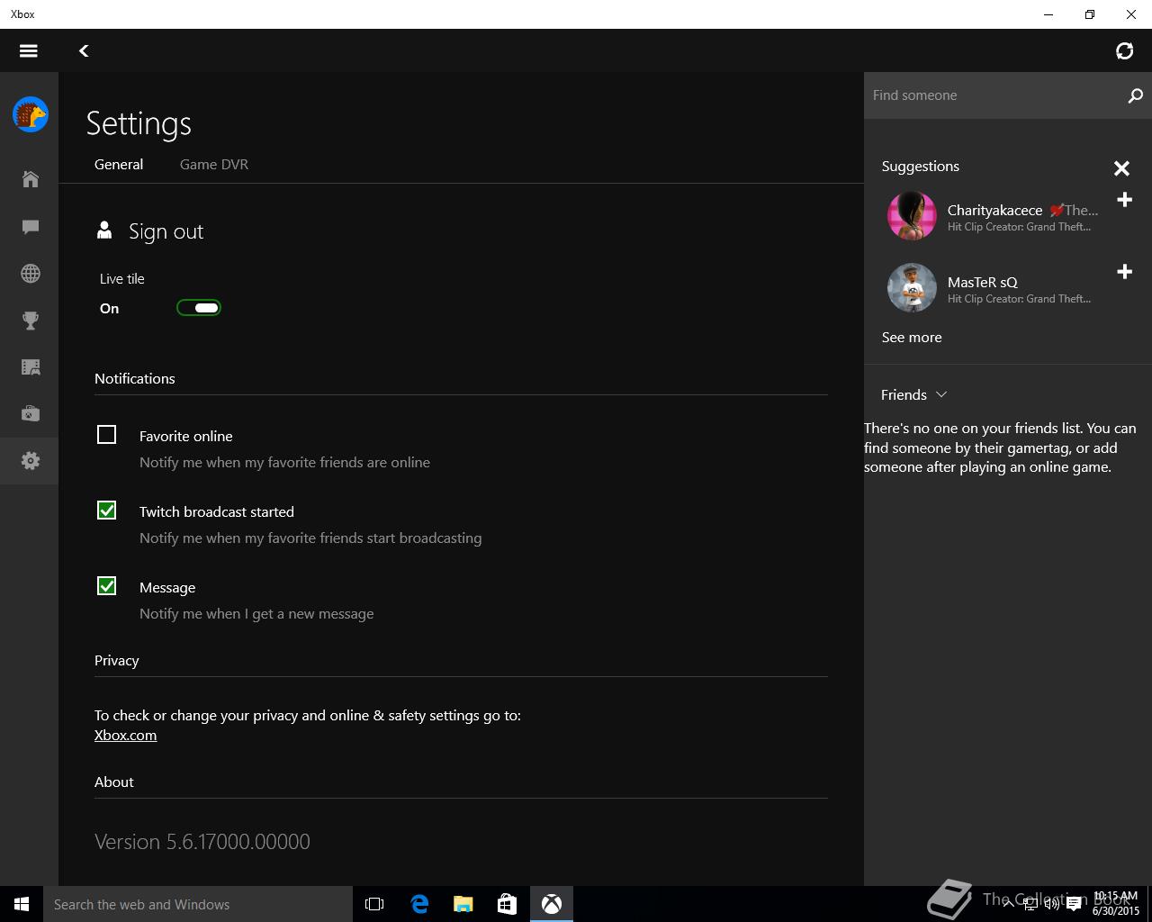This screenshot has width=1152, height=922.
Task: Uncheck the Message notification checkbox
Action: coord(106,586)
